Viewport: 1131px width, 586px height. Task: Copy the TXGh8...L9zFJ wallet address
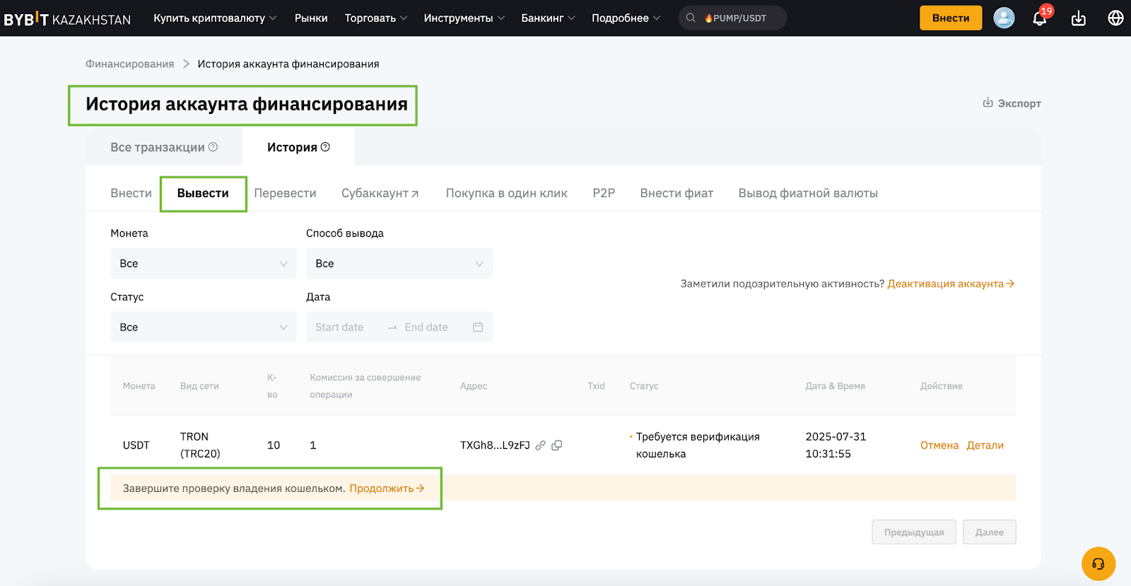(557, 445)
